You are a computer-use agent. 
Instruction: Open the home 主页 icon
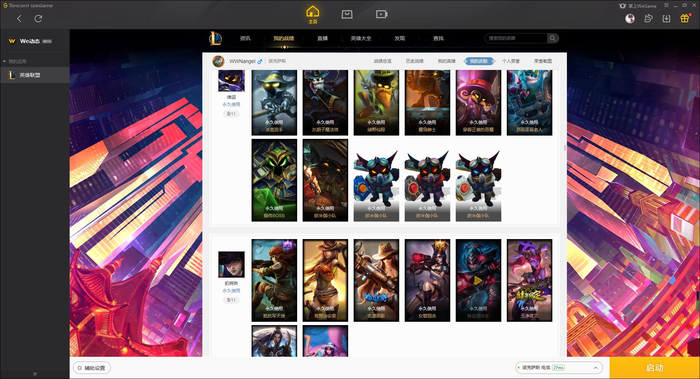pos(312,15)
